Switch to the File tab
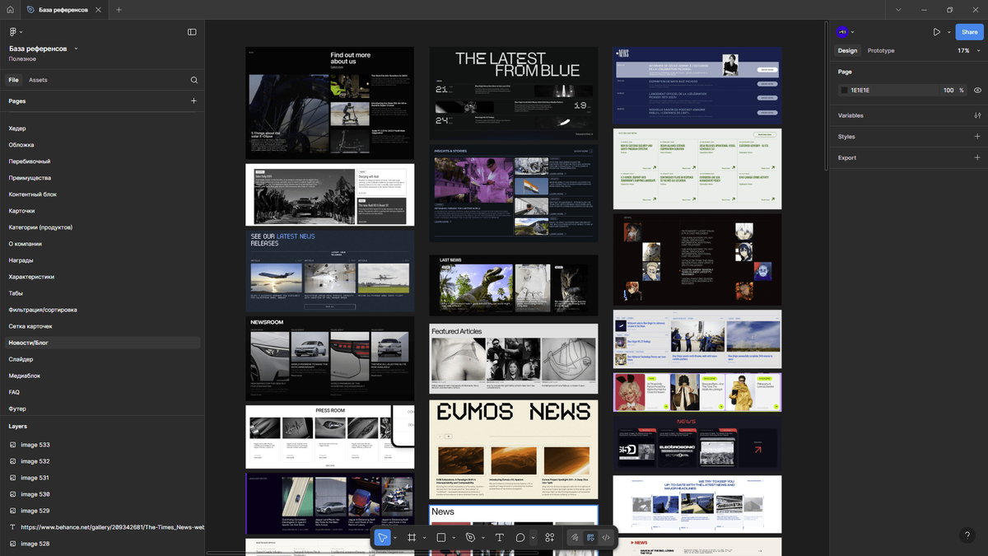Screen dimensions: 988x556 [x=13, y=80]
